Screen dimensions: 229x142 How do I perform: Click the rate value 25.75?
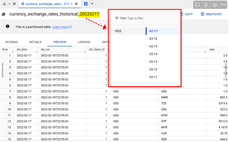click(x=224, y=133)
